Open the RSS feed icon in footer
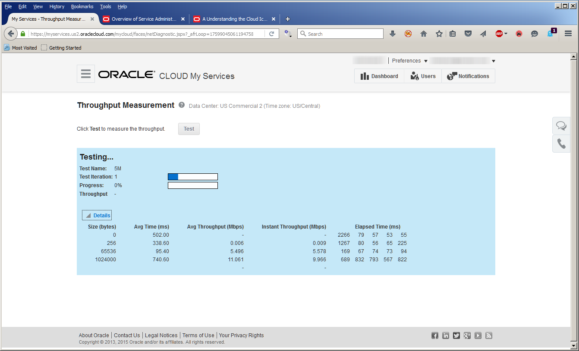The height and width of the screenshot is (351, 579). pyautogui.click(x=489, y=335)
